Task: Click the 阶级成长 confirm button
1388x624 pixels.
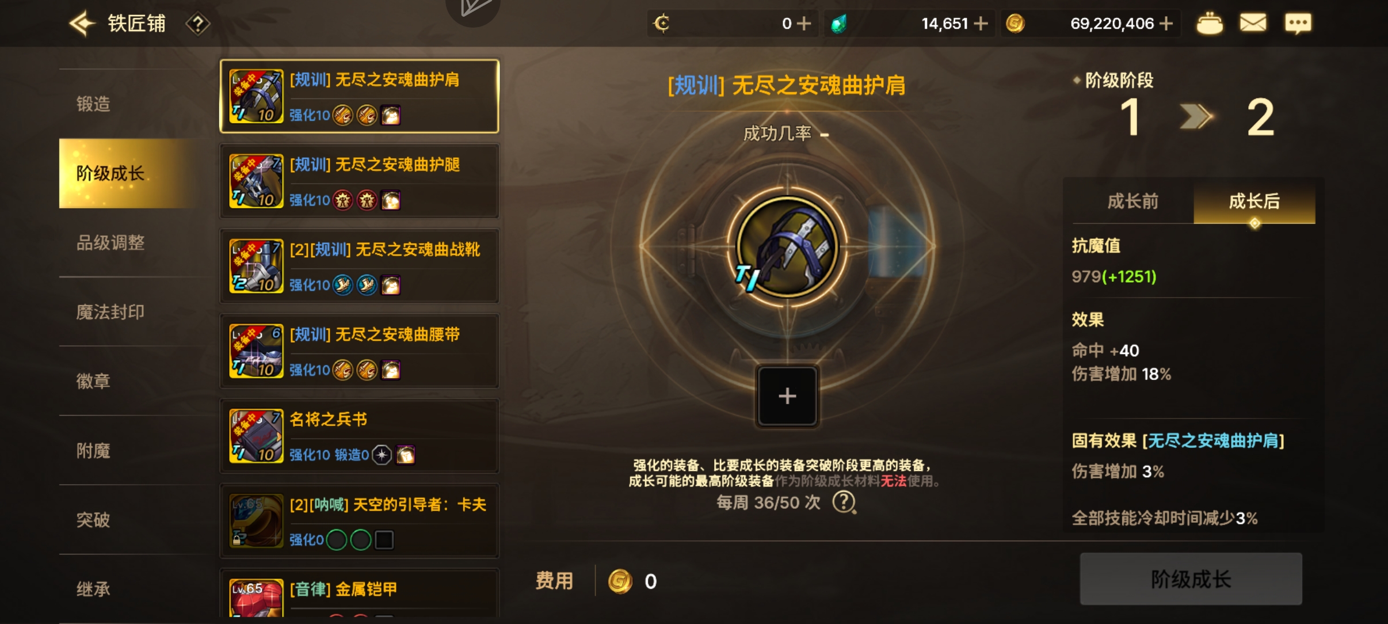Action: [1191, 579]
